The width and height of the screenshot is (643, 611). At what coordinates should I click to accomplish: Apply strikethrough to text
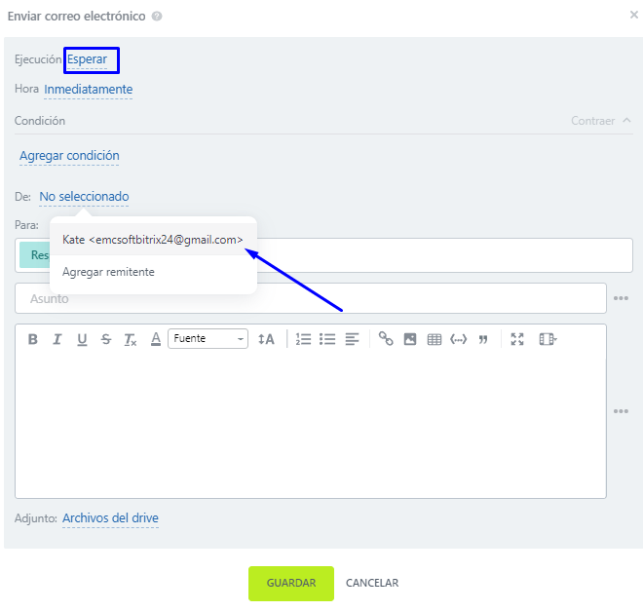pos(106,339)
